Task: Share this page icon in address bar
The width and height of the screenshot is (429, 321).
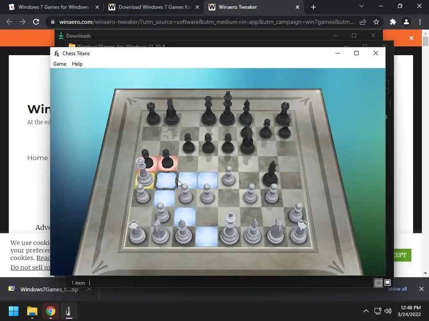Action: pyautogui.click(x=363, y=22)
